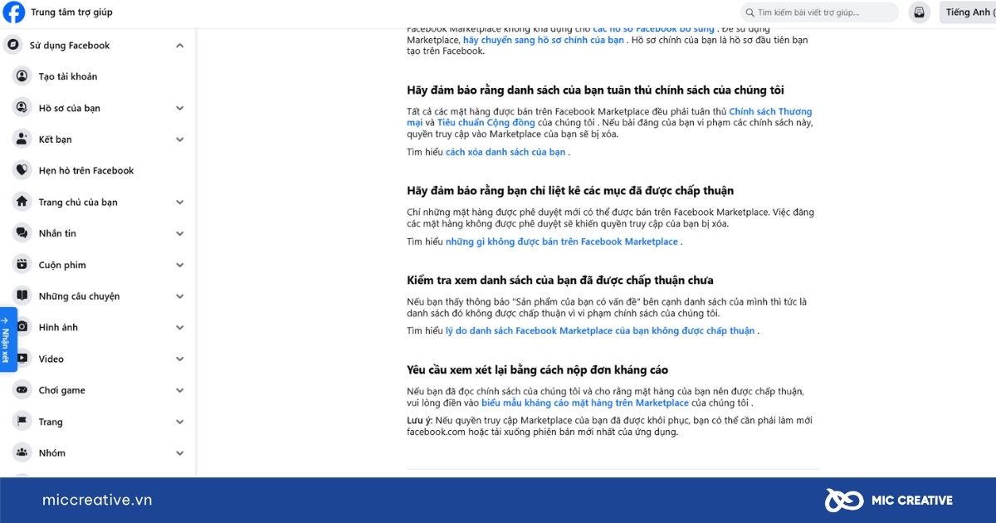Click the compass icon beside Sử dụng Facebook
Screen dimensions: 996x523
tap(12, 46)
